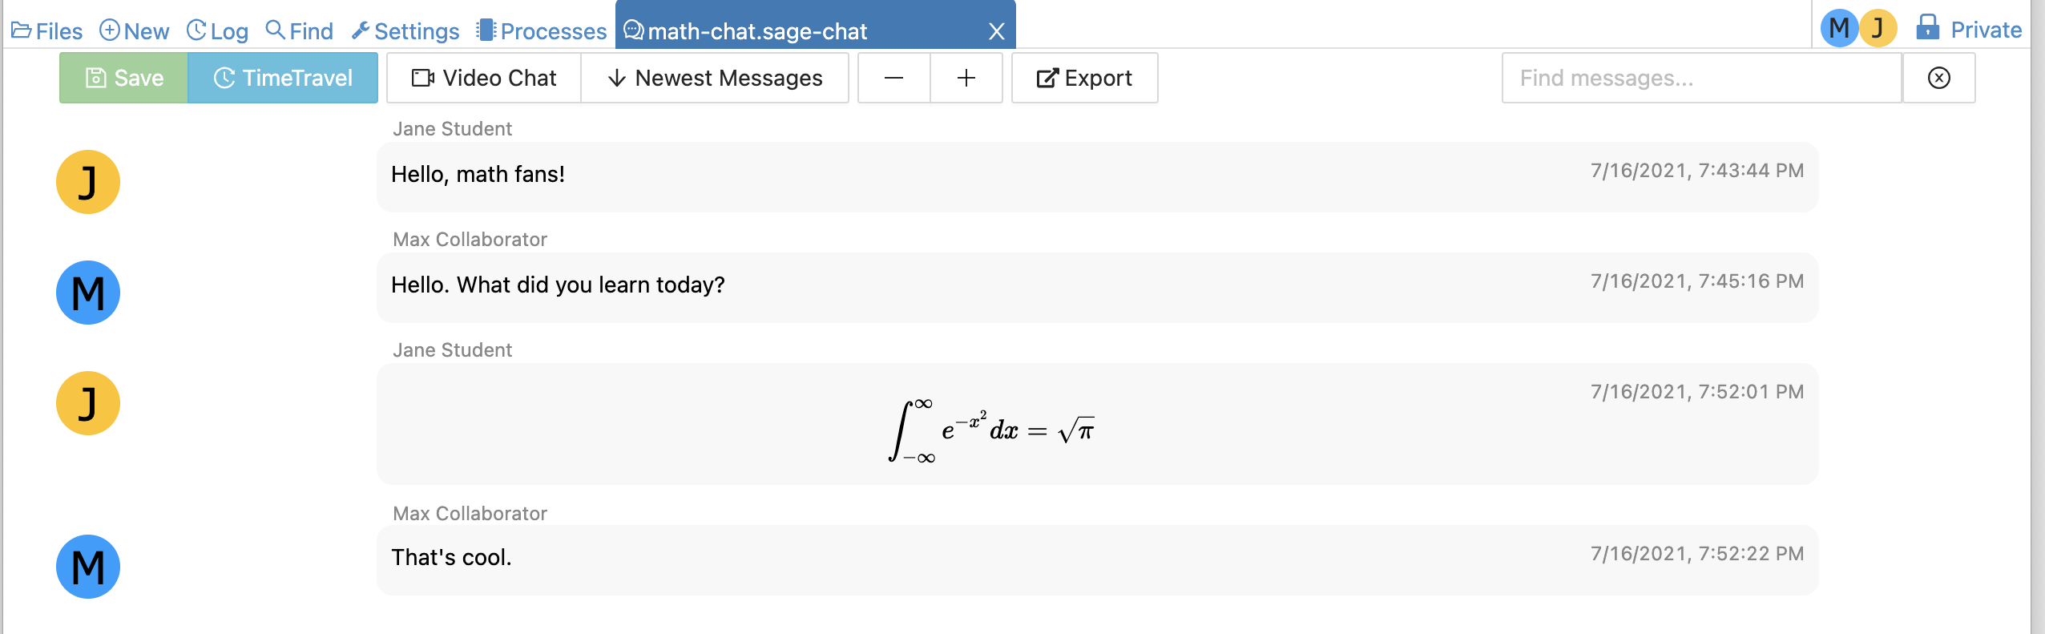Screen dimensions: 2045x634
Task: Click the blue M avatar in header
Action: tap(1839, 28)
